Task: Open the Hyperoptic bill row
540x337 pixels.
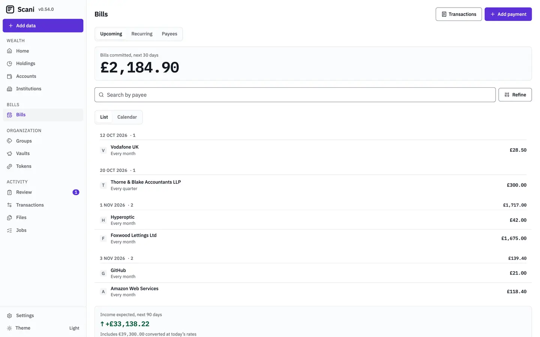Action: 313,220
